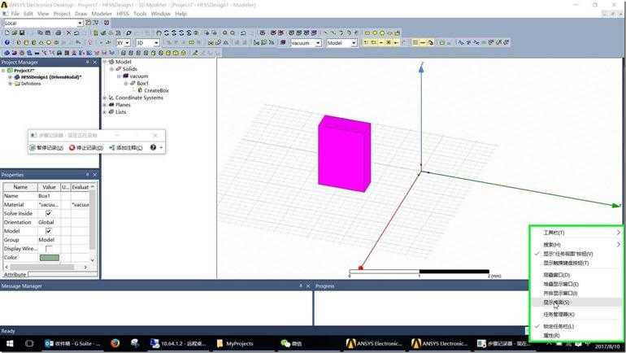Viewport: 626px width, 353px height.
Task: Click the Copy toolbar icon
Action: (40, 33)
